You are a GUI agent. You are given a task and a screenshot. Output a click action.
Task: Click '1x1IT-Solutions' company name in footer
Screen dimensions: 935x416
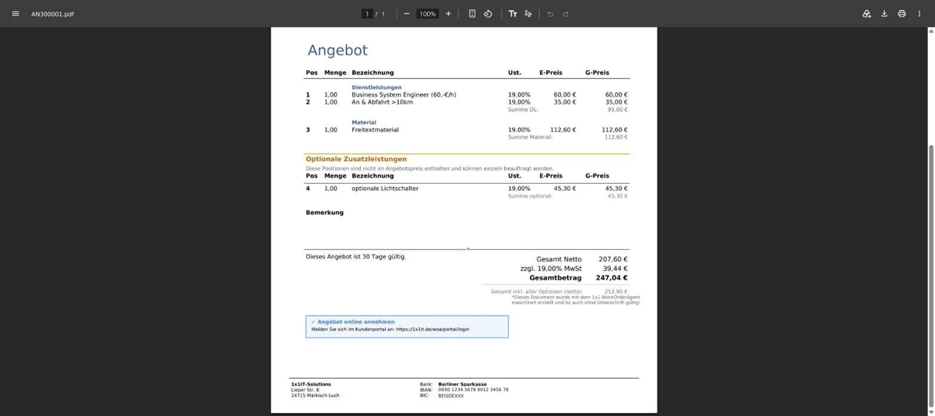click(311, 384)
